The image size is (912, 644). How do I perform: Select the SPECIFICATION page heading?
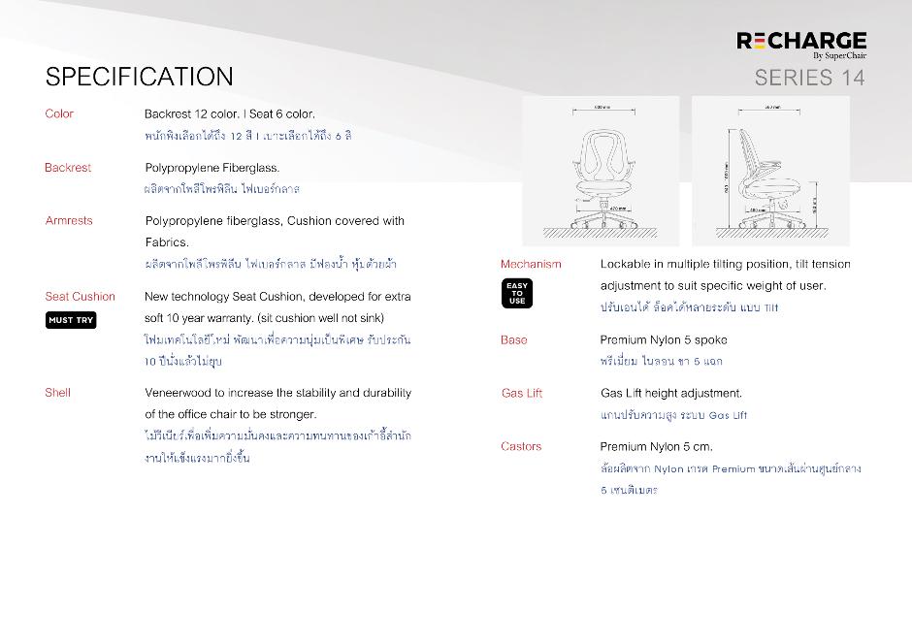[140, 77]
